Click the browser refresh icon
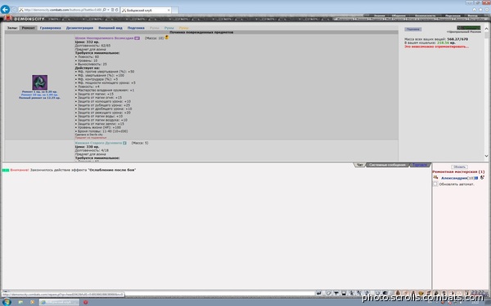 pos(116,10)
